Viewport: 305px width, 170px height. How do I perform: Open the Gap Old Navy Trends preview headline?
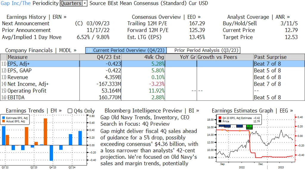tap(145, 121)
